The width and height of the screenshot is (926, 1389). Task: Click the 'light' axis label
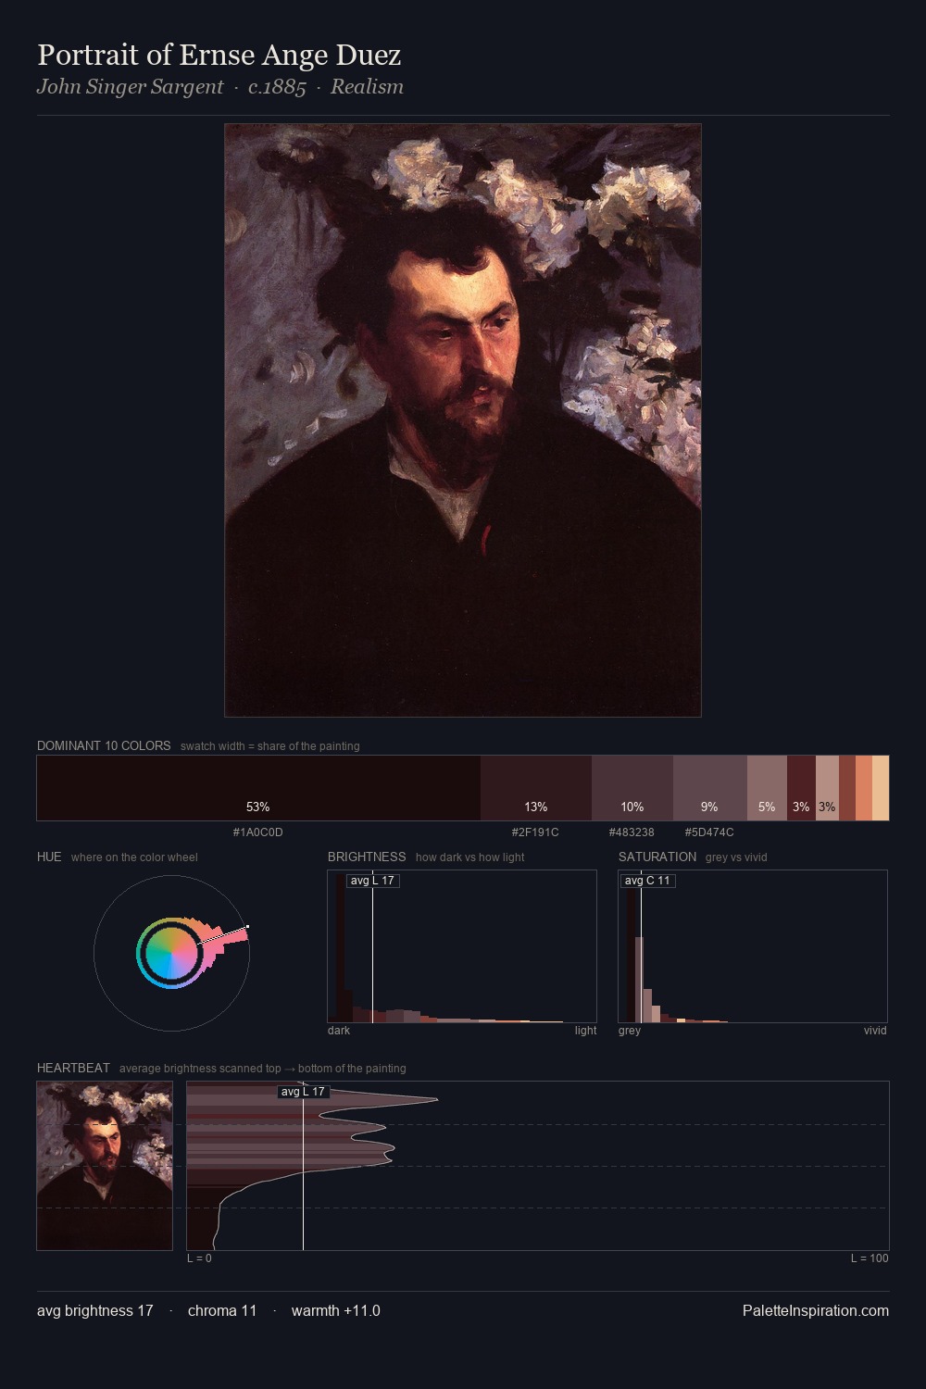tap(585, 1031)
